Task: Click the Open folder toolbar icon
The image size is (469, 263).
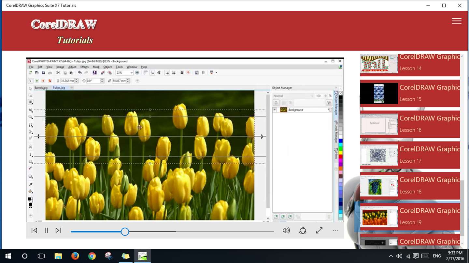Action: [x=37, y=73]
